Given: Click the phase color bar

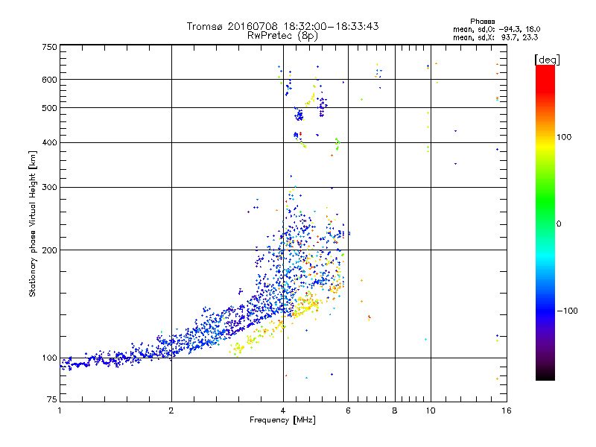Looking at the screenshot, I should coord(545,222).
